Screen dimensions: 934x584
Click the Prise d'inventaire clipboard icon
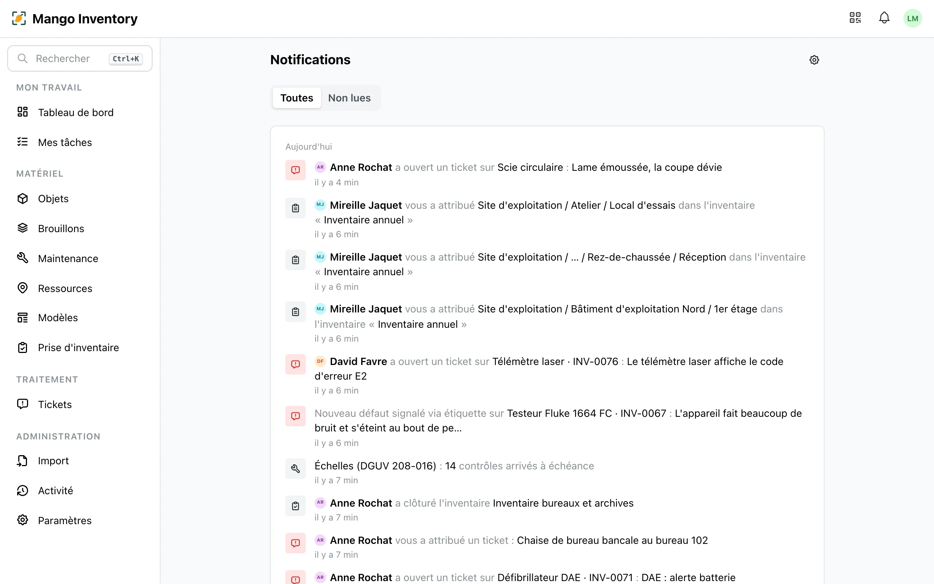coord(23,347)
